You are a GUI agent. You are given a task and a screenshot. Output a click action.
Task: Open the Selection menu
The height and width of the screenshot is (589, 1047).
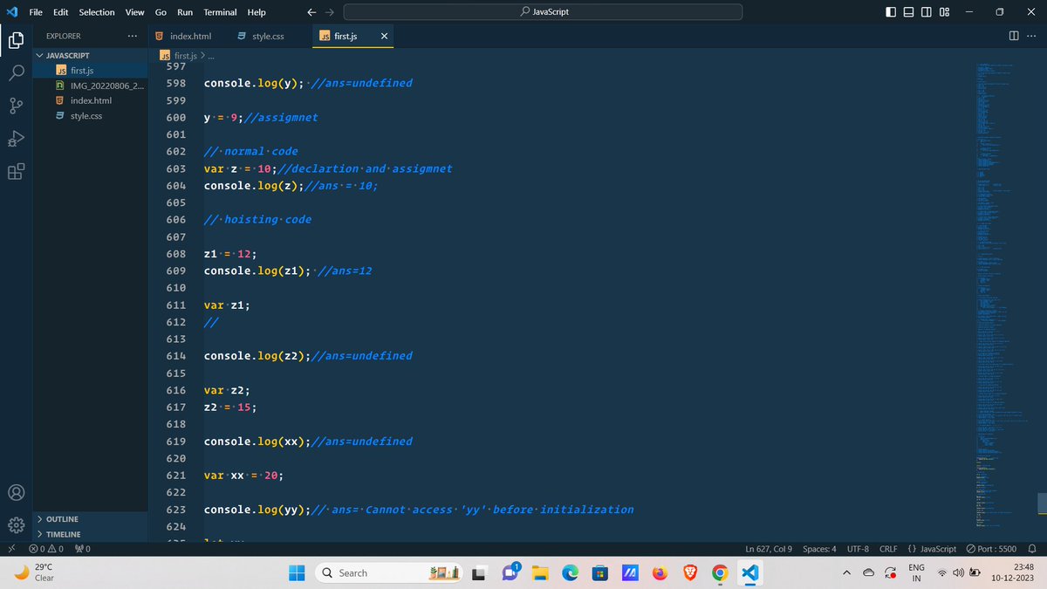pyautogui.click(x=96, y=12)
